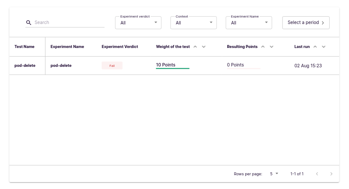
Task: Open the Experiment verdict dropdown
Action: (138, 23)
